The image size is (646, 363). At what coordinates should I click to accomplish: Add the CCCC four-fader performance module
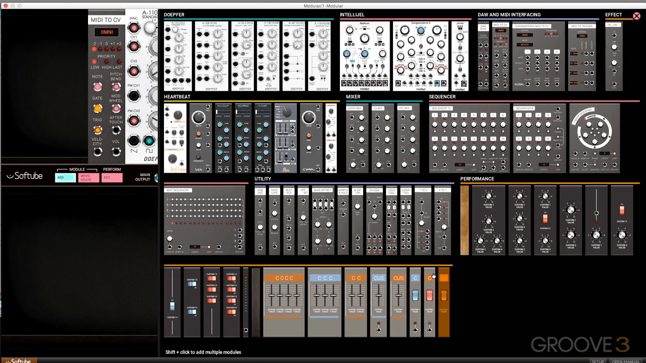tap(284, 302)
